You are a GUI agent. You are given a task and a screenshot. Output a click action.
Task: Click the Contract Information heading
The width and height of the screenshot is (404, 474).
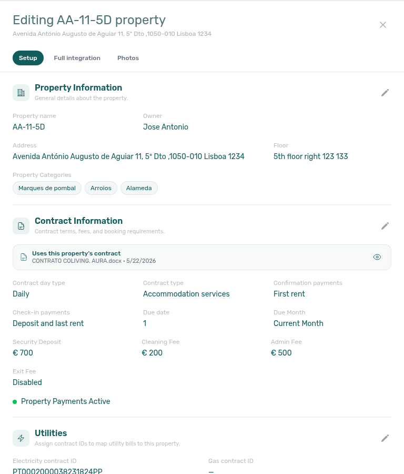(x=78, y=221)
